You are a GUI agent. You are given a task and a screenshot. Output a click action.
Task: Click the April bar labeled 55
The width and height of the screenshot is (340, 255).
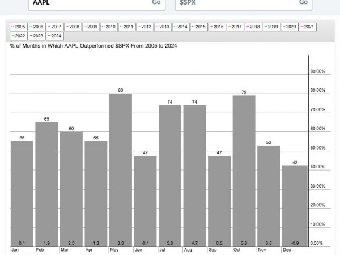[x=96, y=194]
